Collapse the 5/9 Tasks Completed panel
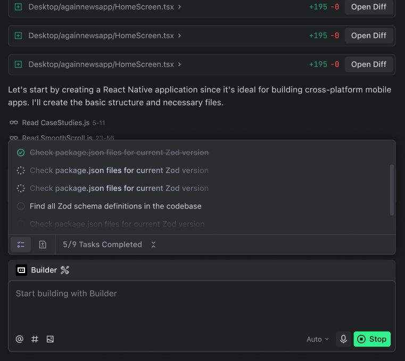Screen dimensions: 405x361 point(153,245)
